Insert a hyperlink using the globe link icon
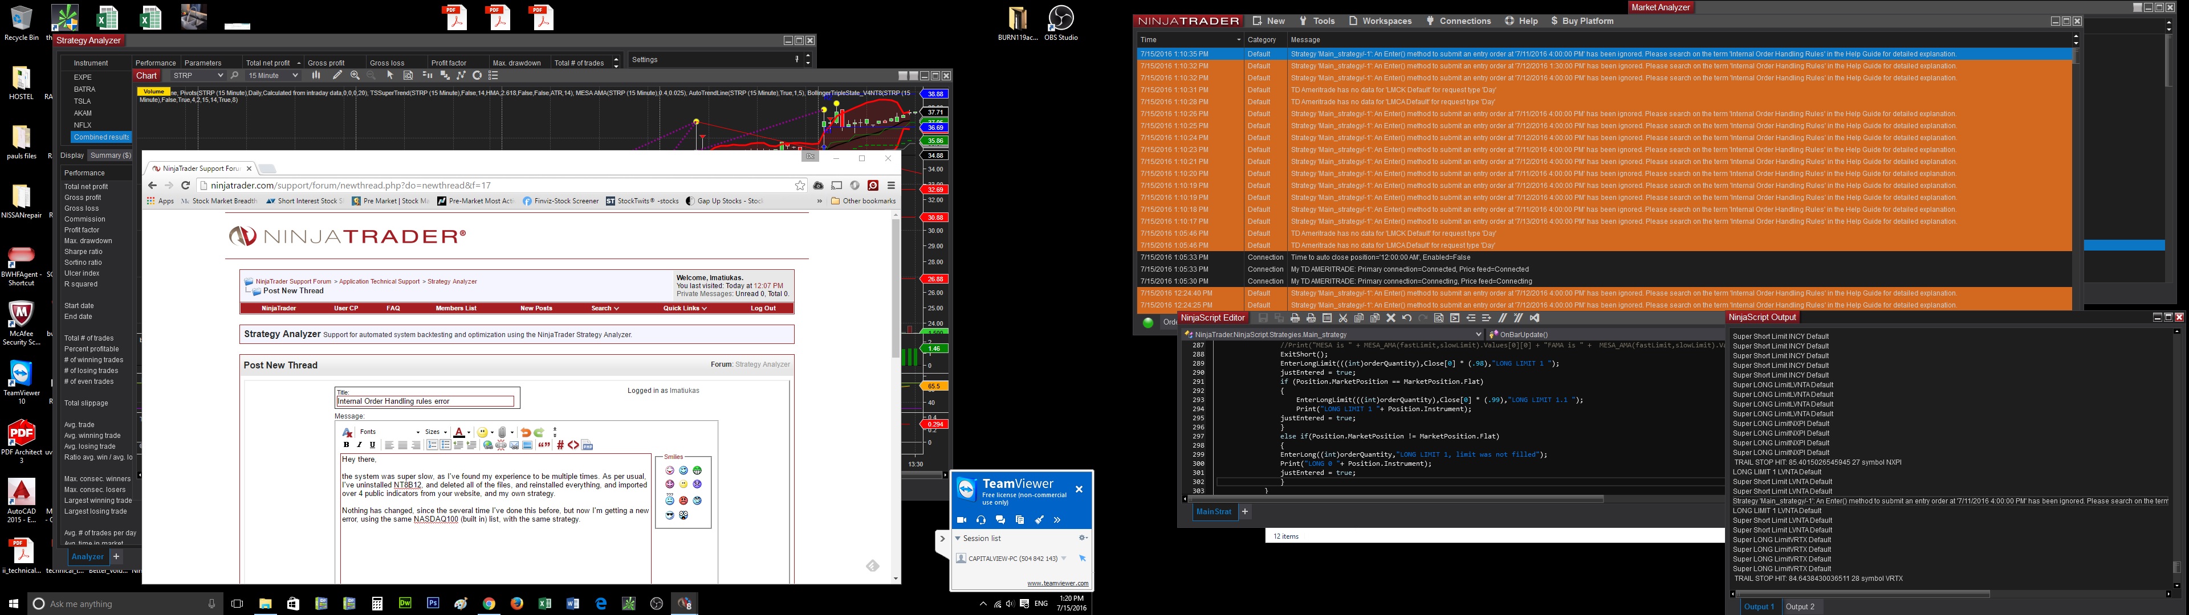 click(x=488, y=445)
